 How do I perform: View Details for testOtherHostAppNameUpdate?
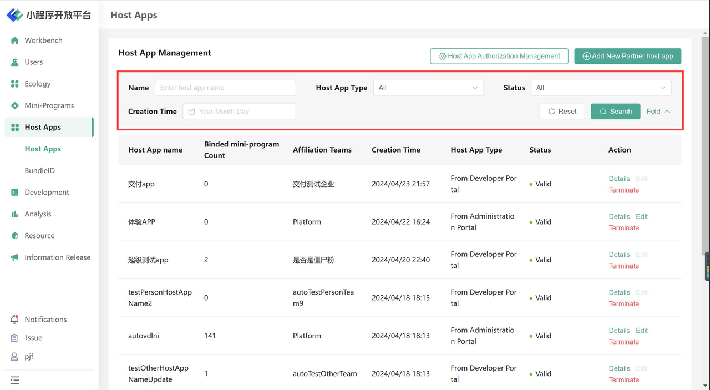pyautogui.click(x=619, y=368)
